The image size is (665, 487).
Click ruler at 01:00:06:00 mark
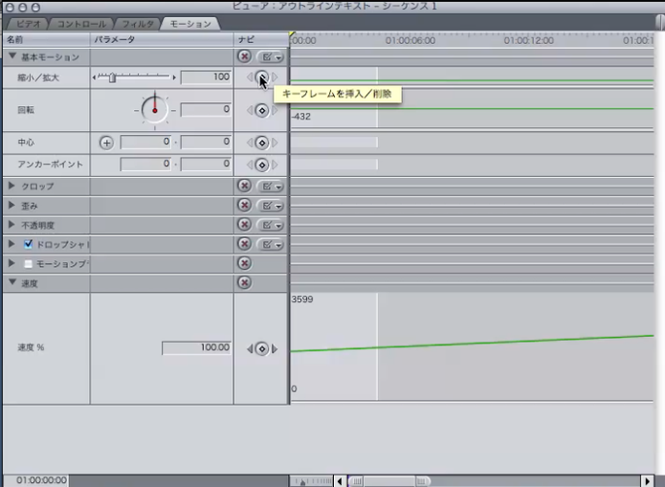410,41
